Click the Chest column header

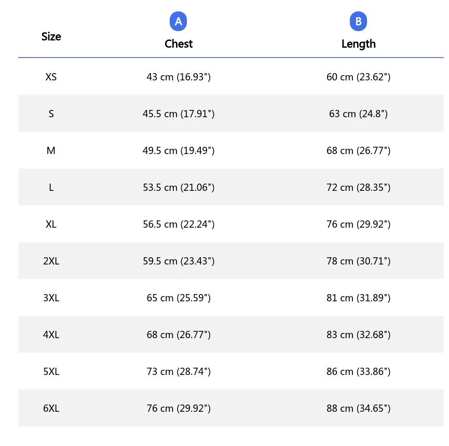[x=179, y=44]
